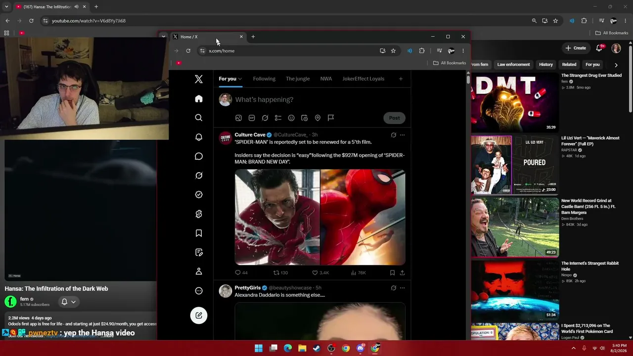This screenshot has height=356, width=633.
Task: Schedule the post from composer toolbar
Action: pos(304,118)
